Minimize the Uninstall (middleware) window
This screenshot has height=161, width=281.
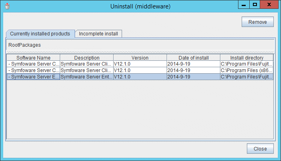(244, 4)
